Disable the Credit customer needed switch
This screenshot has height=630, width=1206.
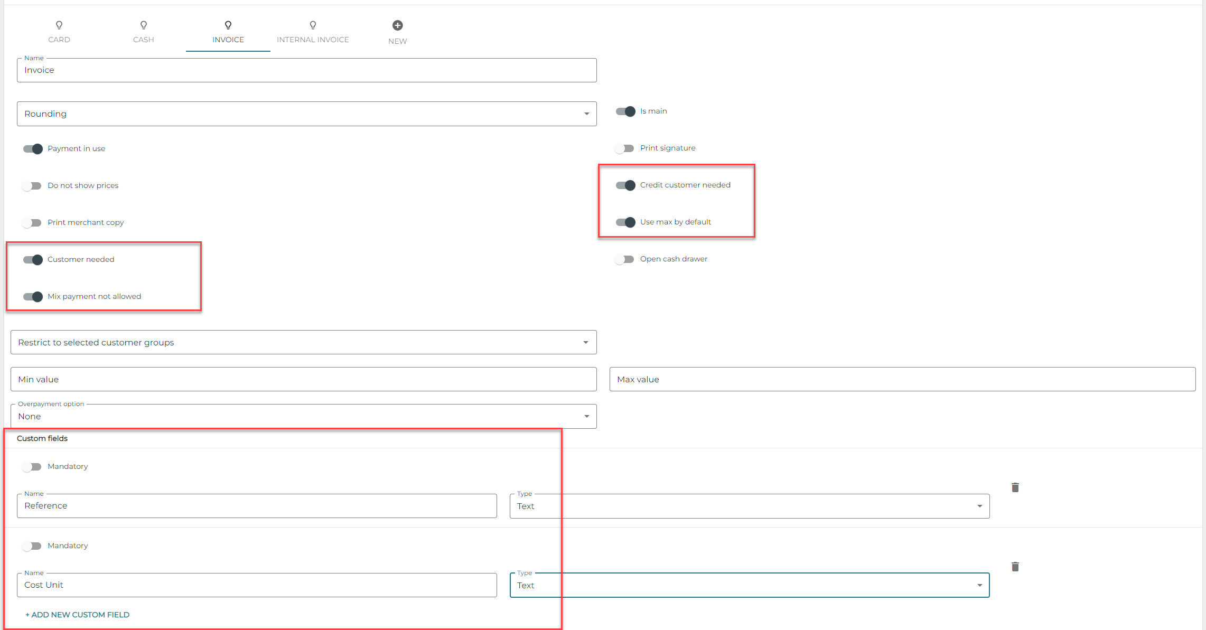[625, 185]
